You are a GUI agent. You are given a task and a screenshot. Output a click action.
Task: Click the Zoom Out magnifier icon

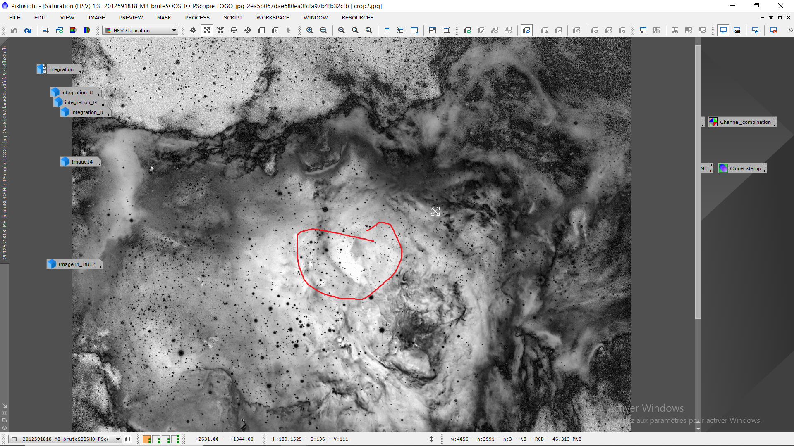(323, 31)
